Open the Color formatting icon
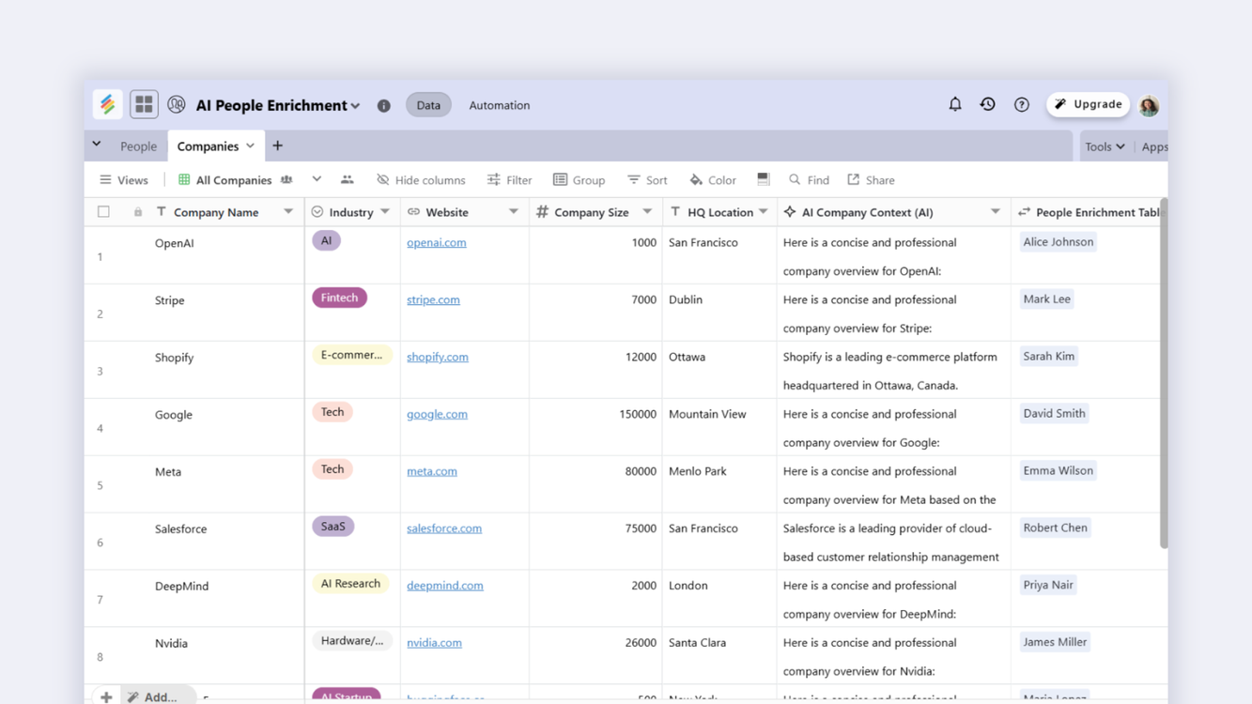This screenshot has width=1252, height=704. 697,179
